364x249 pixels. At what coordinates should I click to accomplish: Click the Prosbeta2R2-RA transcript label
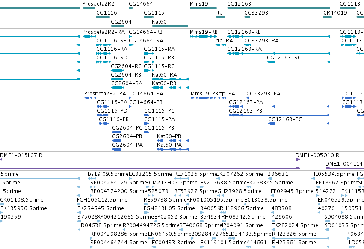tap(104, 32)
